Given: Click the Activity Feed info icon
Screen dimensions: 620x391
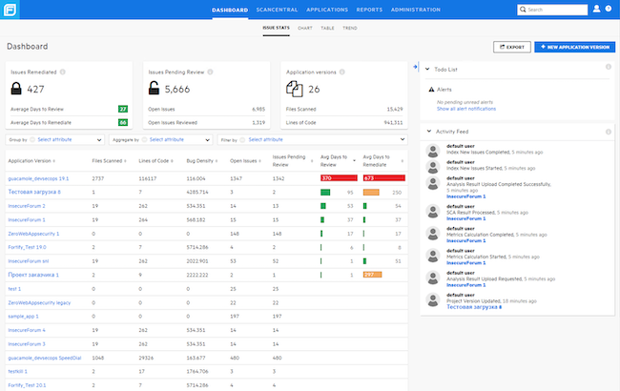Looking at the screenshot, I should pos(608,132).
